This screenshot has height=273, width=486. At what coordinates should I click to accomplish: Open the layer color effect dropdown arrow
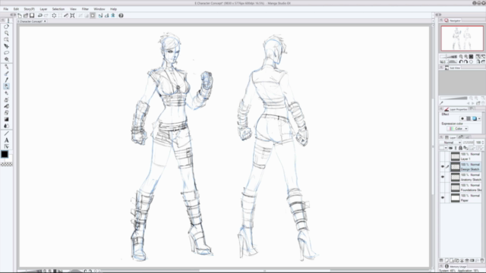[x=479, y=118]
